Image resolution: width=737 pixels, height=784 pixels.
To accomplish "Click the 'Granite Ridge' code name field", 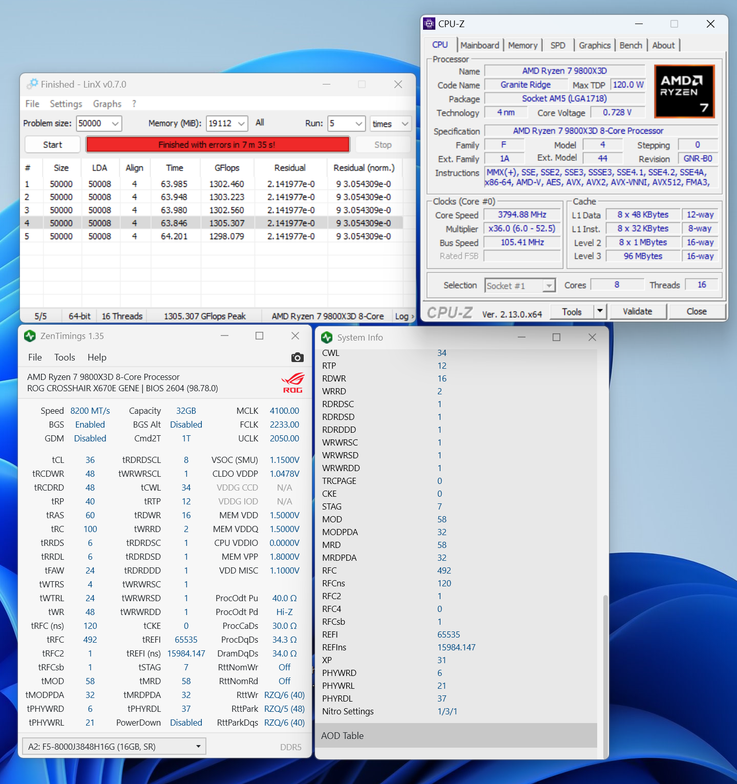I will pos(525,85).
